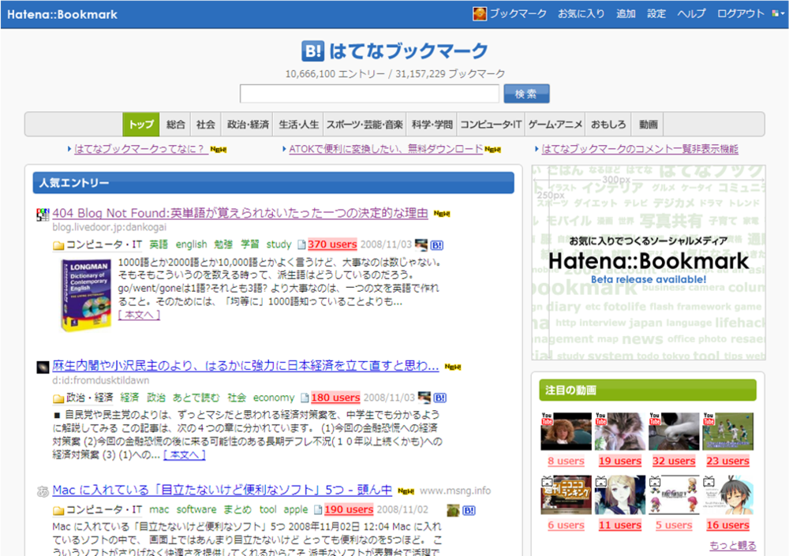Click the user thumbnail in the 180 users entry row
Viewport: 789px width, 556px height.
[424, 397]
